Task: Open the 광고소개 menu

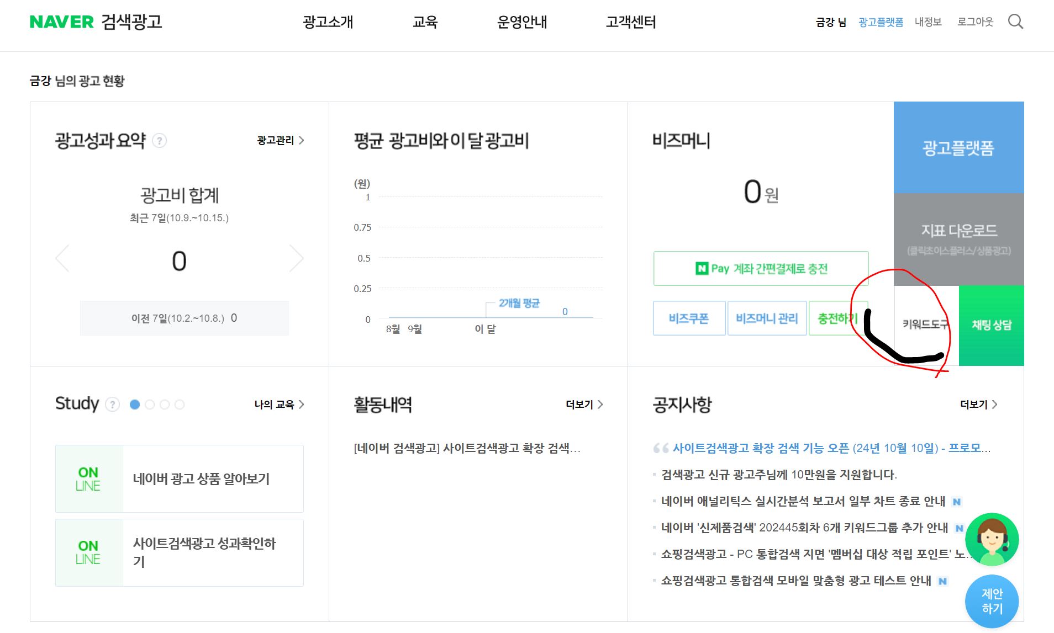Action: (x=328, y=22)
